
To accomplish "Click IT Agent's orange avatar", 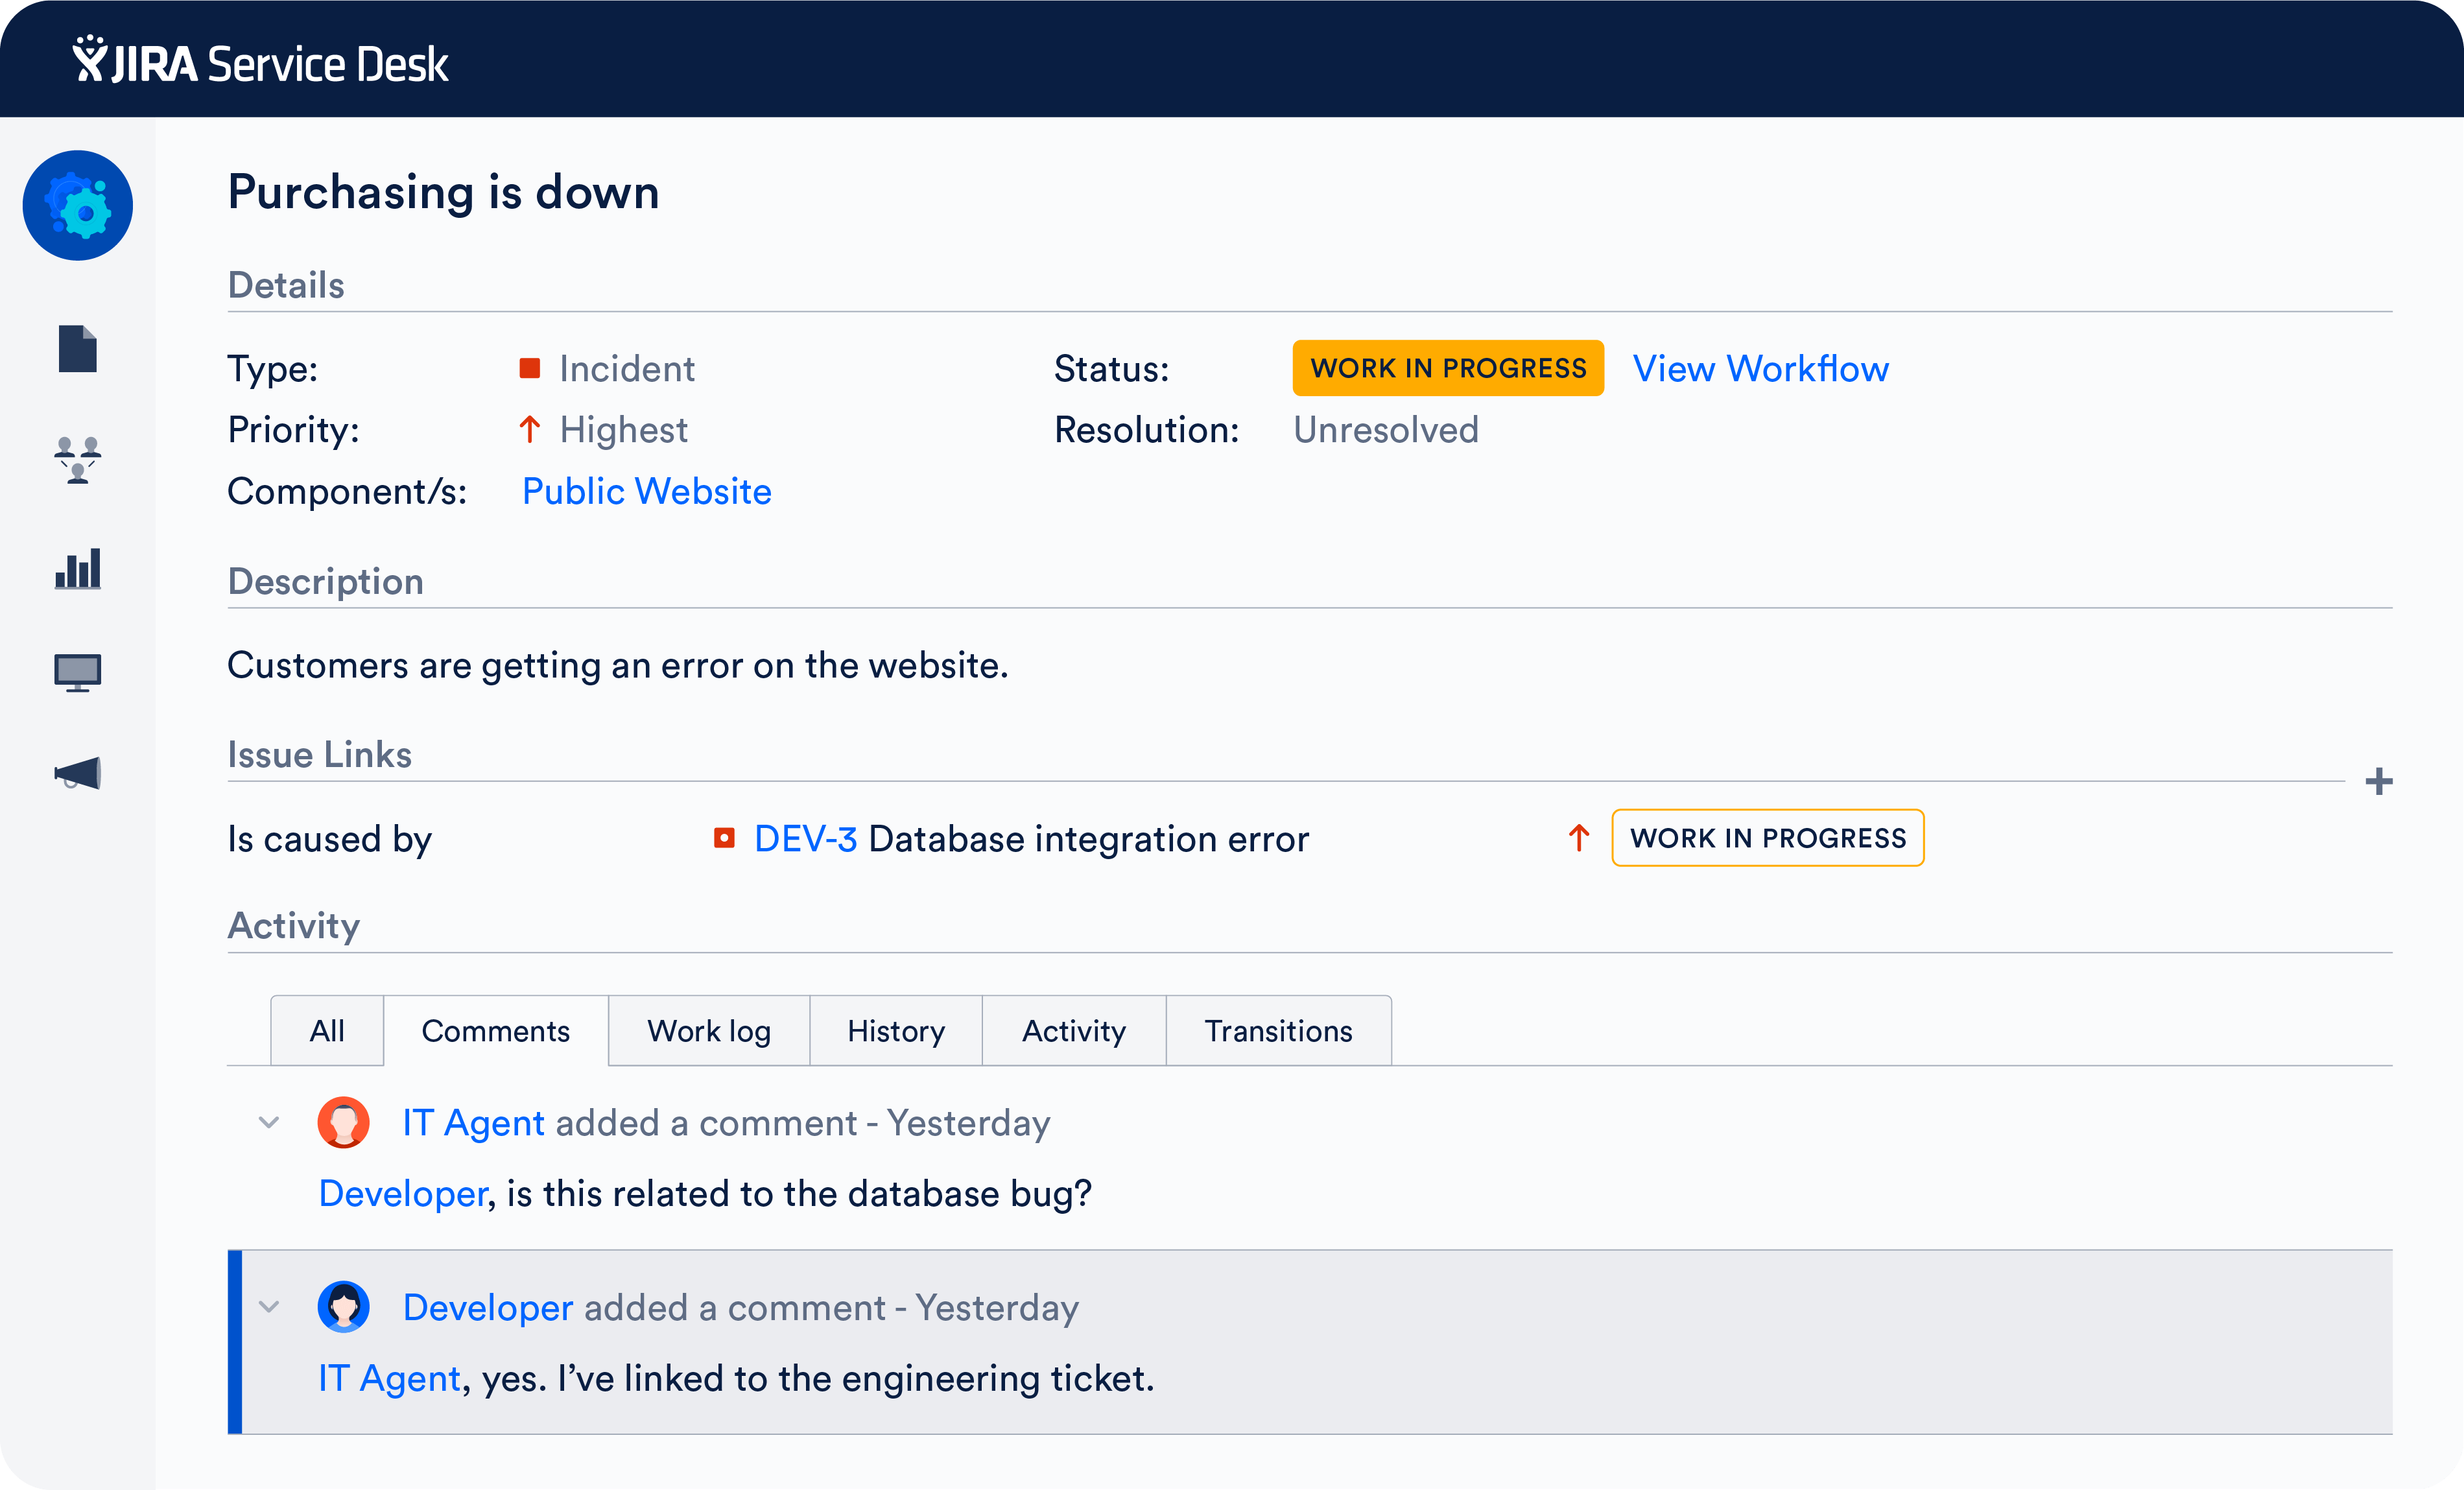I will click(x=343, y=1122).
